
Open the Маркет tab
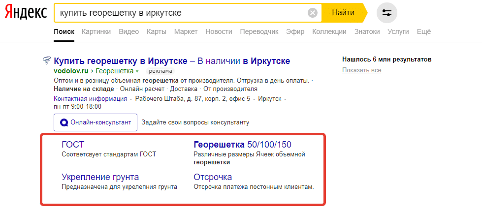coord(186,31)
